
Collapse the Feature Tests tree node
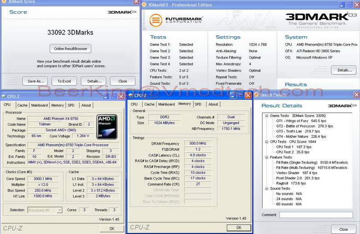(x=266, y=157)
